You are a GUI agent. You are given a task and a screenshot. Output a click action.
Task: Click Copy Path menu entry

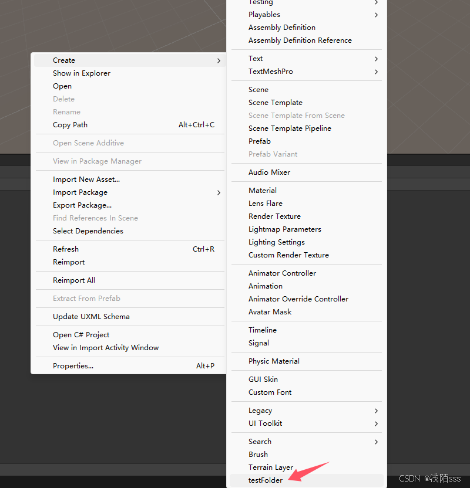click(130, 125)
